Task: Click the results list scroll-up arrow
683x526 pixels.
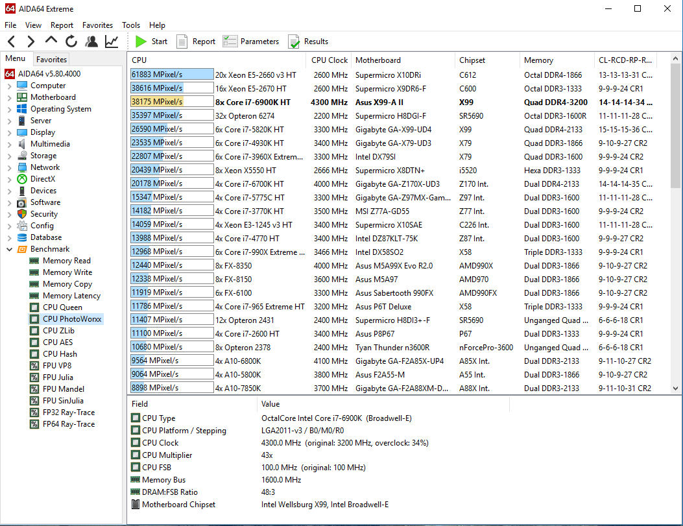Action: click(675, 58)
